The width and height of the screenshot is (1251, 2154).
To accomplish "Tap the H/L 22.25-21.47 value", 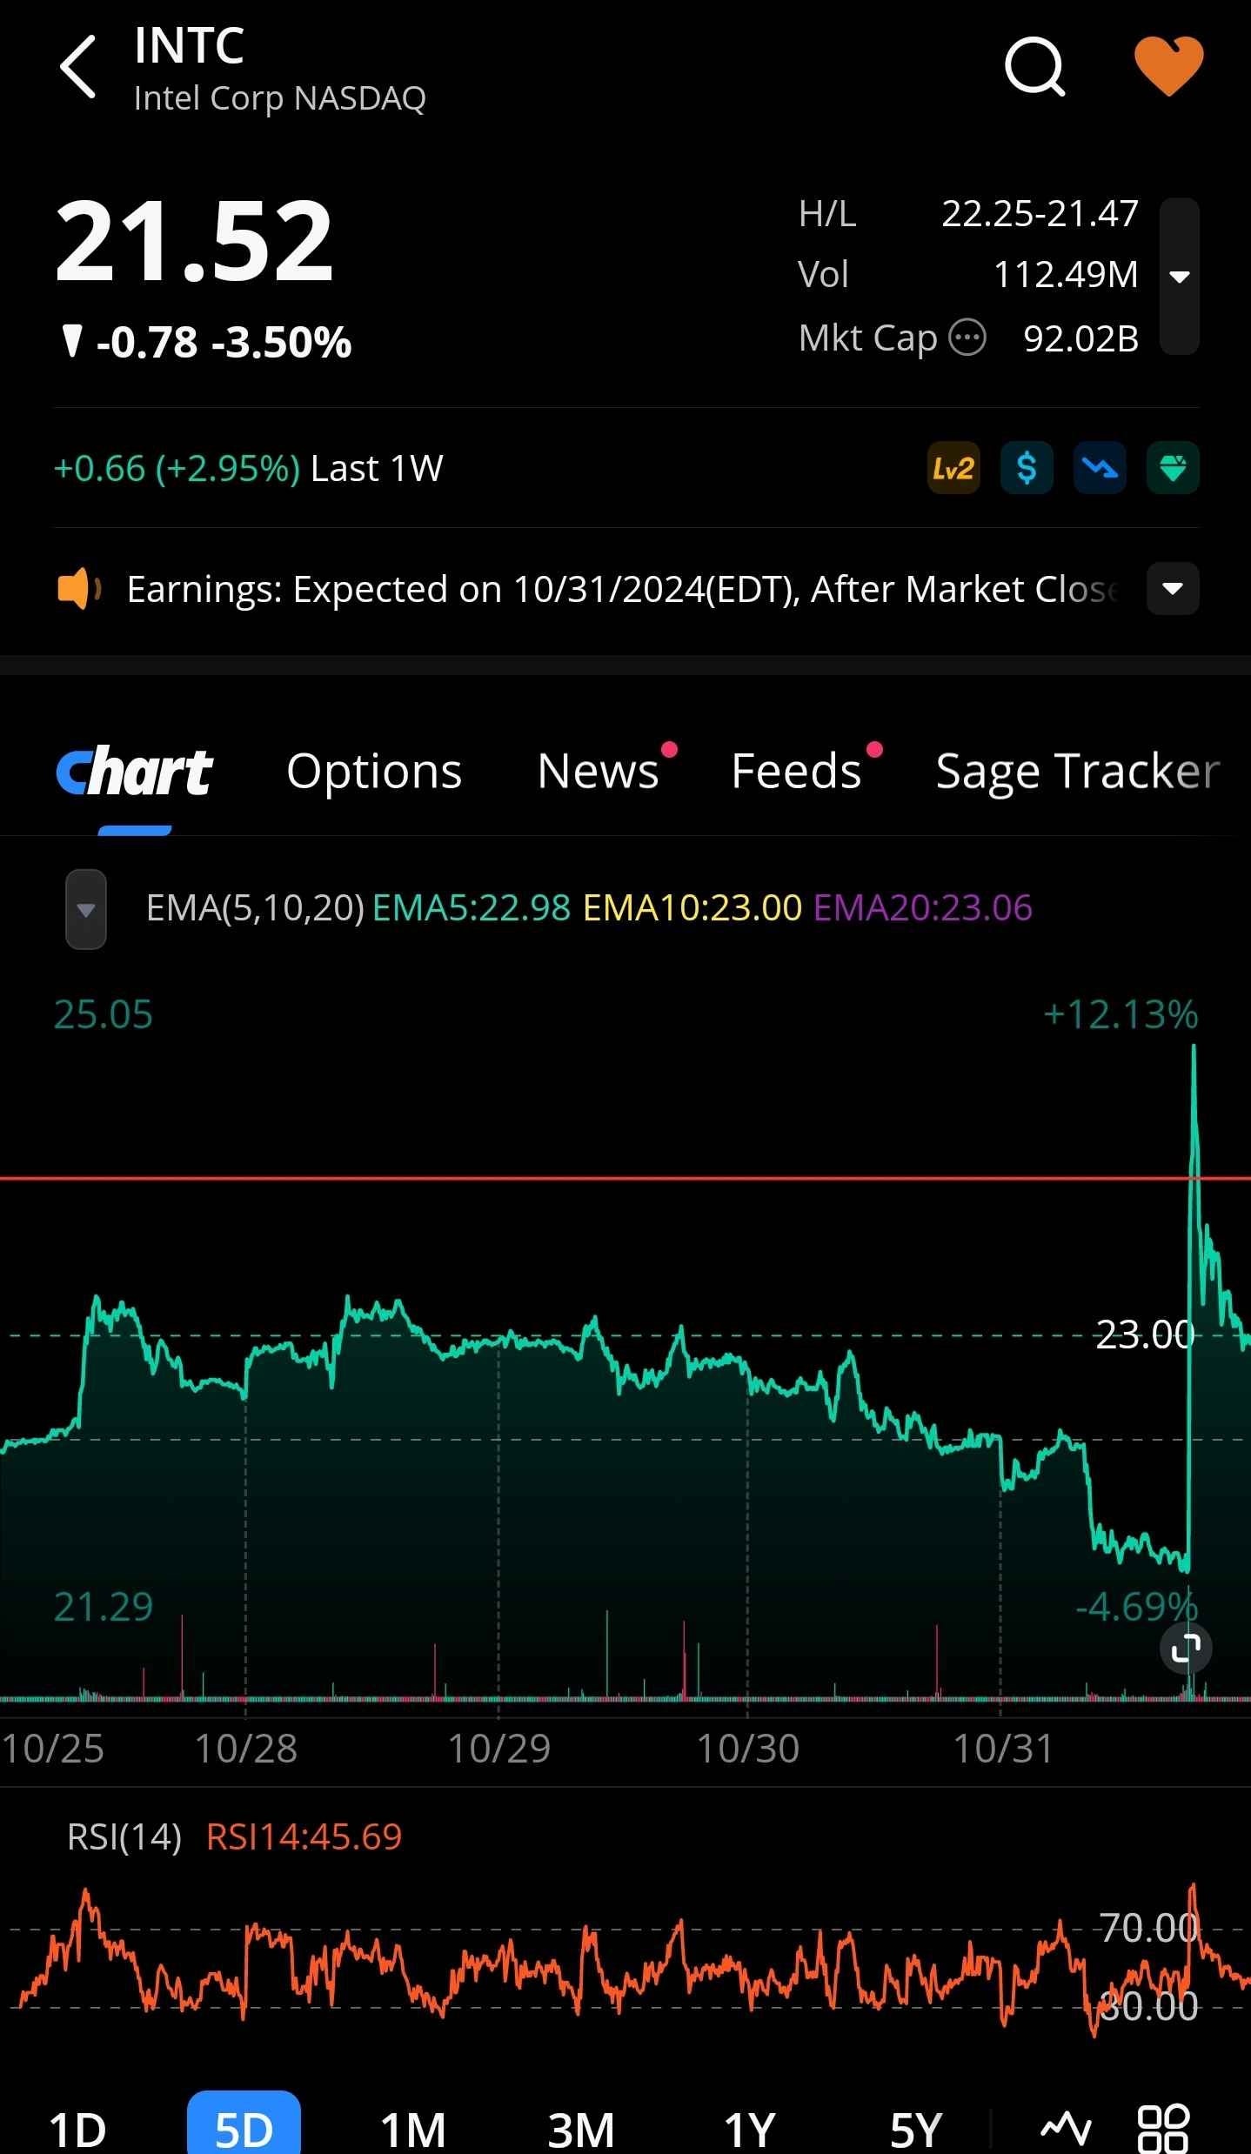I will (x=1040, y=214).
